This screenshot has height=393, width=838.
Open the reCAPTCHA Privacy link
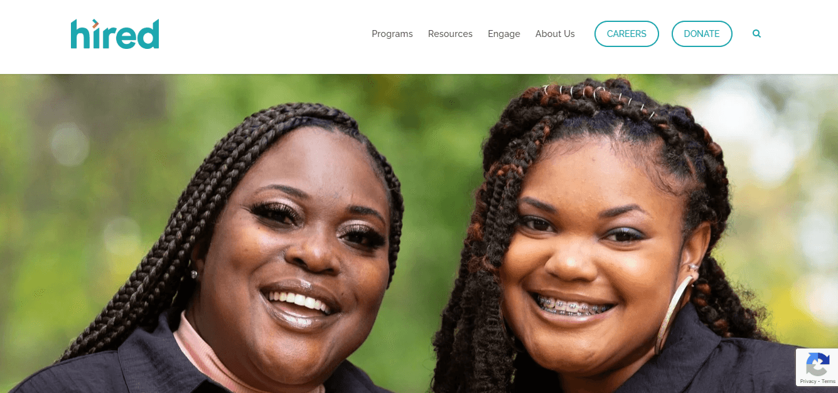click(x=808, y=381)
